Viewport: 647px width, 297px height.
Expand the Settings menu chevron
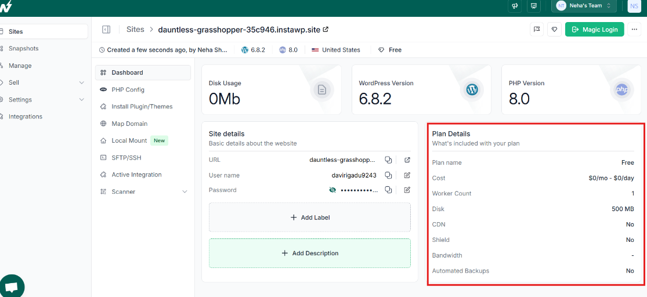(81, 99)
